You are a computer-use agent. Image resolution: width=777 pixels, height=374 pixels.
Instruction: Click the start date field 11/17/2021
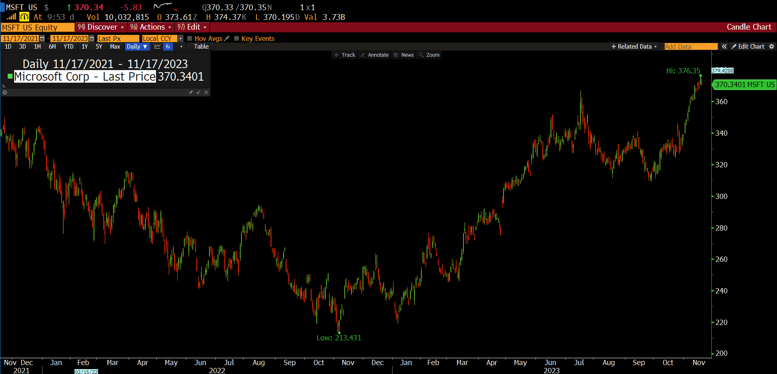(x=20, y=38)
